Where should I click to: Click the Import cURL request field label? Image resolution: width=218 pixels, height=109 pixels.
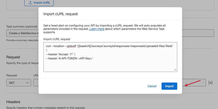(57, 39)
